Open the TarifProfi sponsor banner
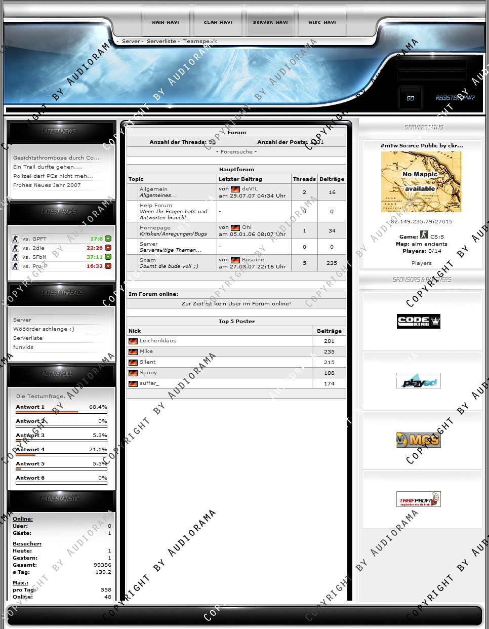489x629 pixels. 418,499
